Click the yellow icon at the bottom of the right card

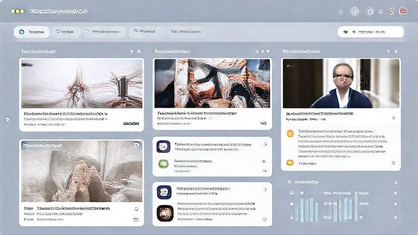tap(290, 162)
